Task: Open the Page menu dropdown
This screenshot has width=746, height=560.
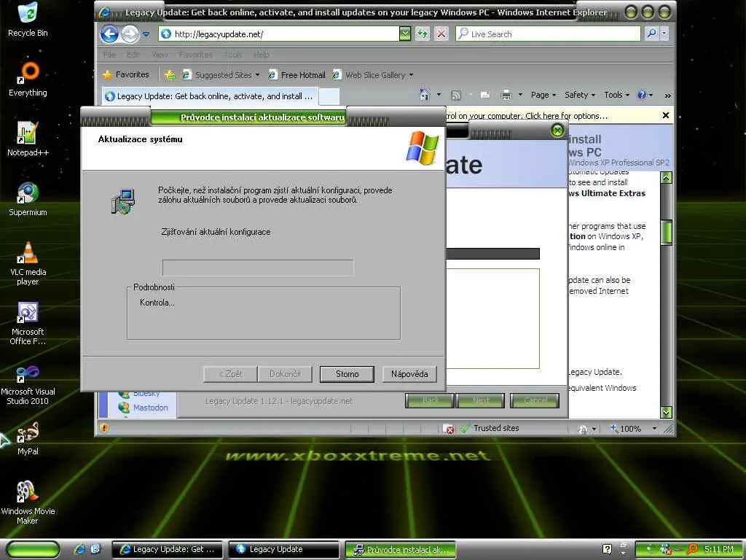Action: [x=543, y=95]
